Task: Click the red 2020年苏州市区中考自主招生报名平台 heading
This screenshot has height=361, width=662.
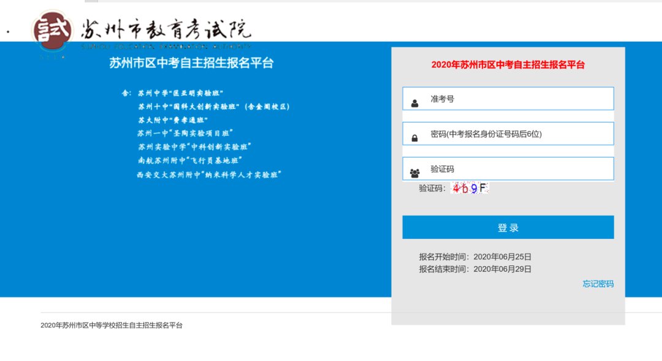Action: 508,65
